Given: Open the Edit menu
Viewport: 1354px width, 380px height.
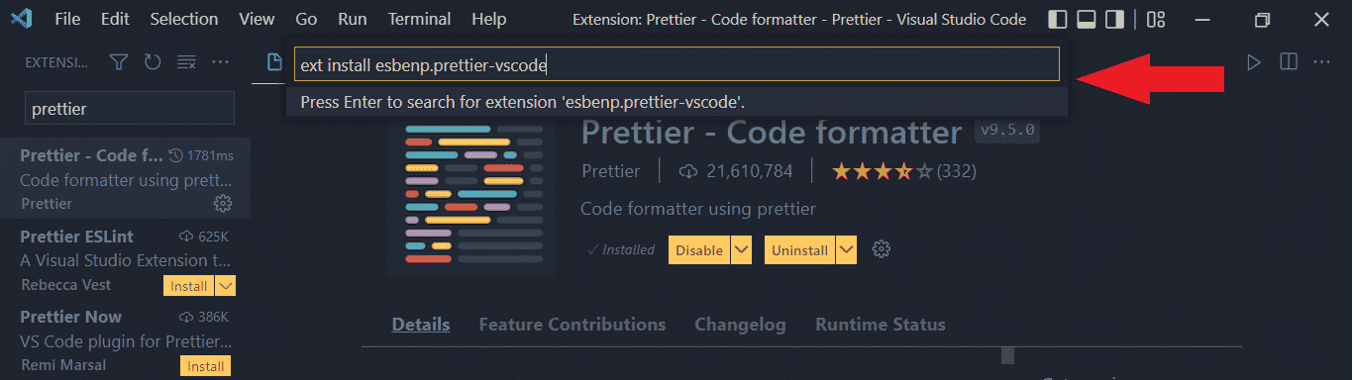Looking at the screenshot, I should (115, 19).
